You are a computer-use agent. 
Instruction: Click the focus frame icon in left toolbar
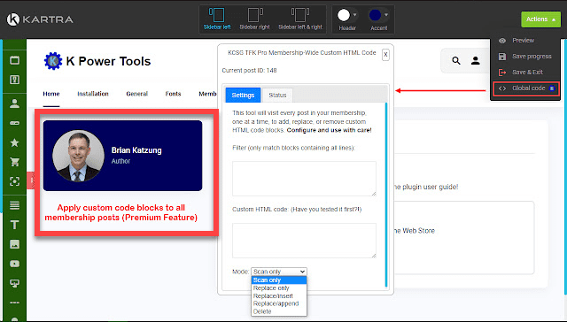(x=14, y=181)
